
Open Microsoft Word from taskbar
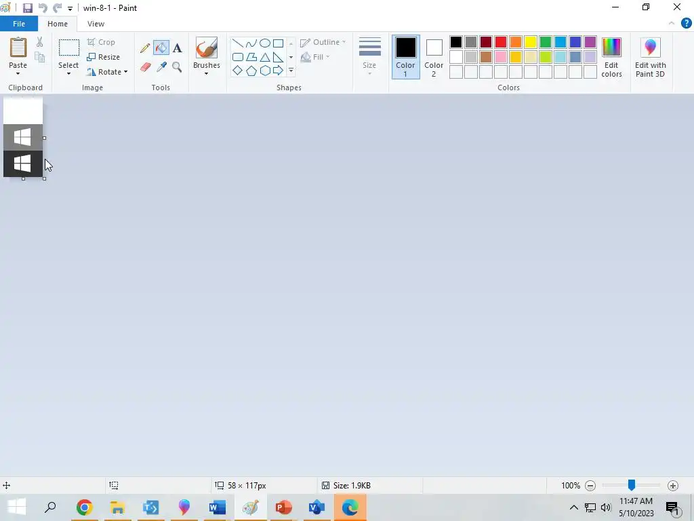pos(218,507)
